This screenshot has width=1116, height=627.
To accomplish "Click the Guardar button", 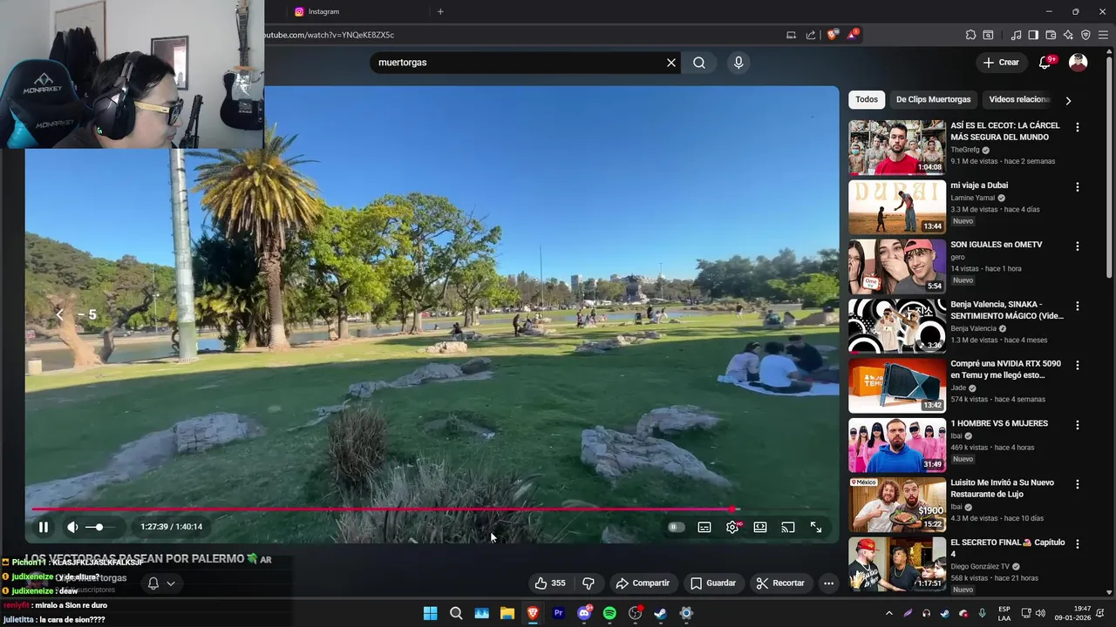I will point(713,583).
